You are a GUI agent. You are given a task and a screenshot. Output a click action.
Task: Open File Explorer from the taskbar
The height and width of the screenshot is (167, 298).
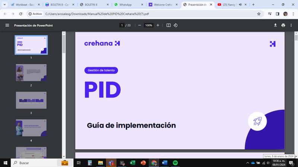coord(100,163)
